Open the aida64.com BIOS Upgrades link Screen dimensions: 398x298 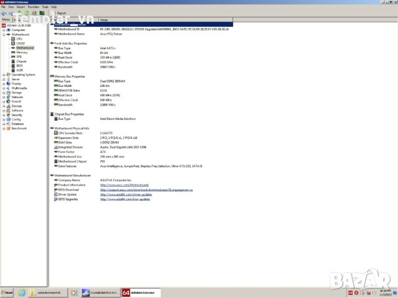pos(124,199)
